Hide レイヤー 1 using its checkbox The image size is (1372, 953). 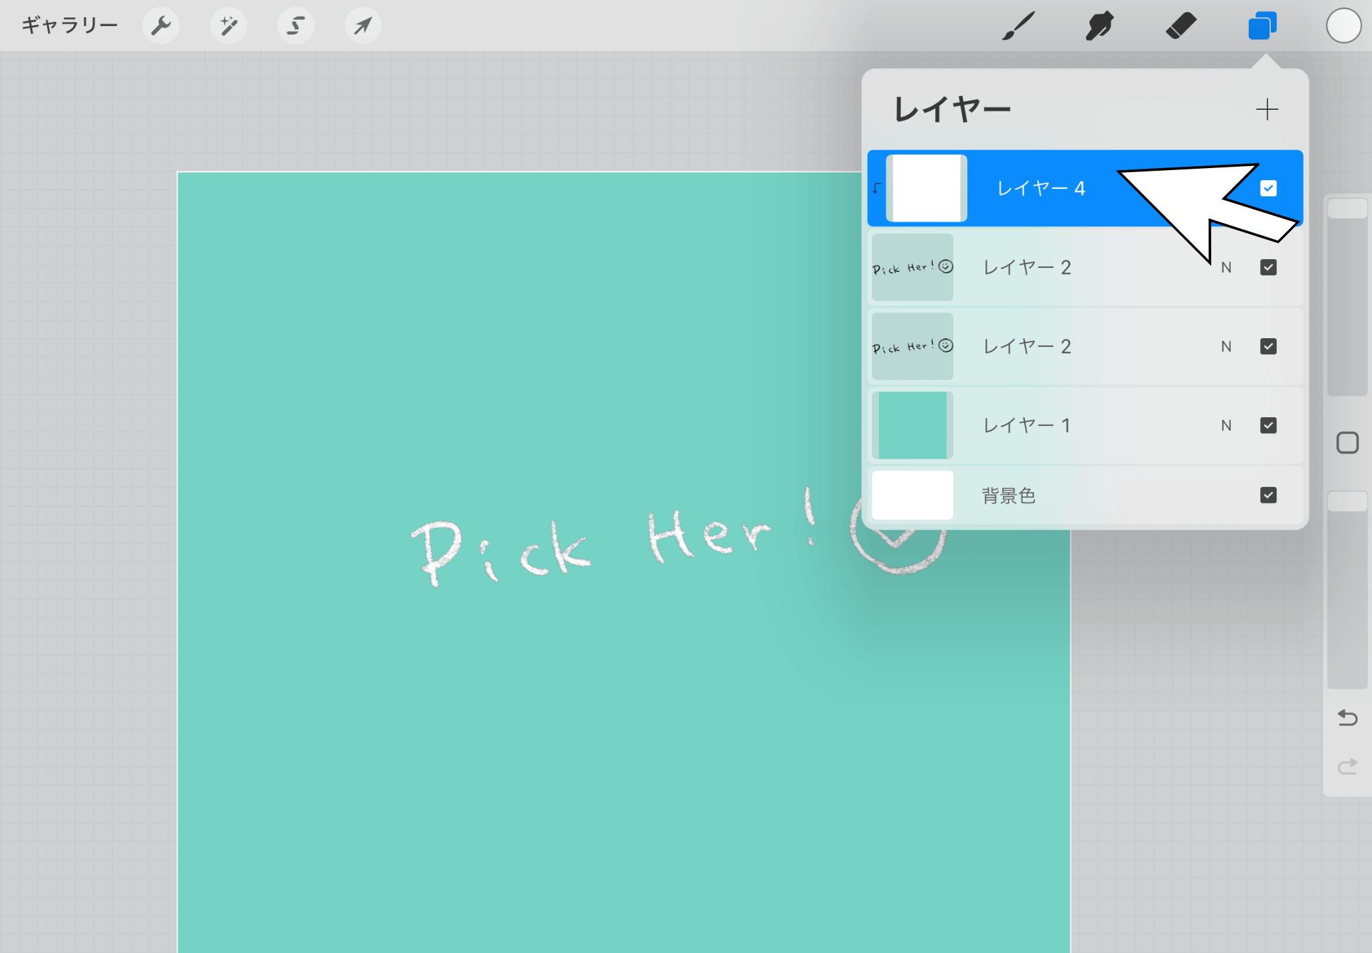pyautogui.click(x=1268, y=425)
